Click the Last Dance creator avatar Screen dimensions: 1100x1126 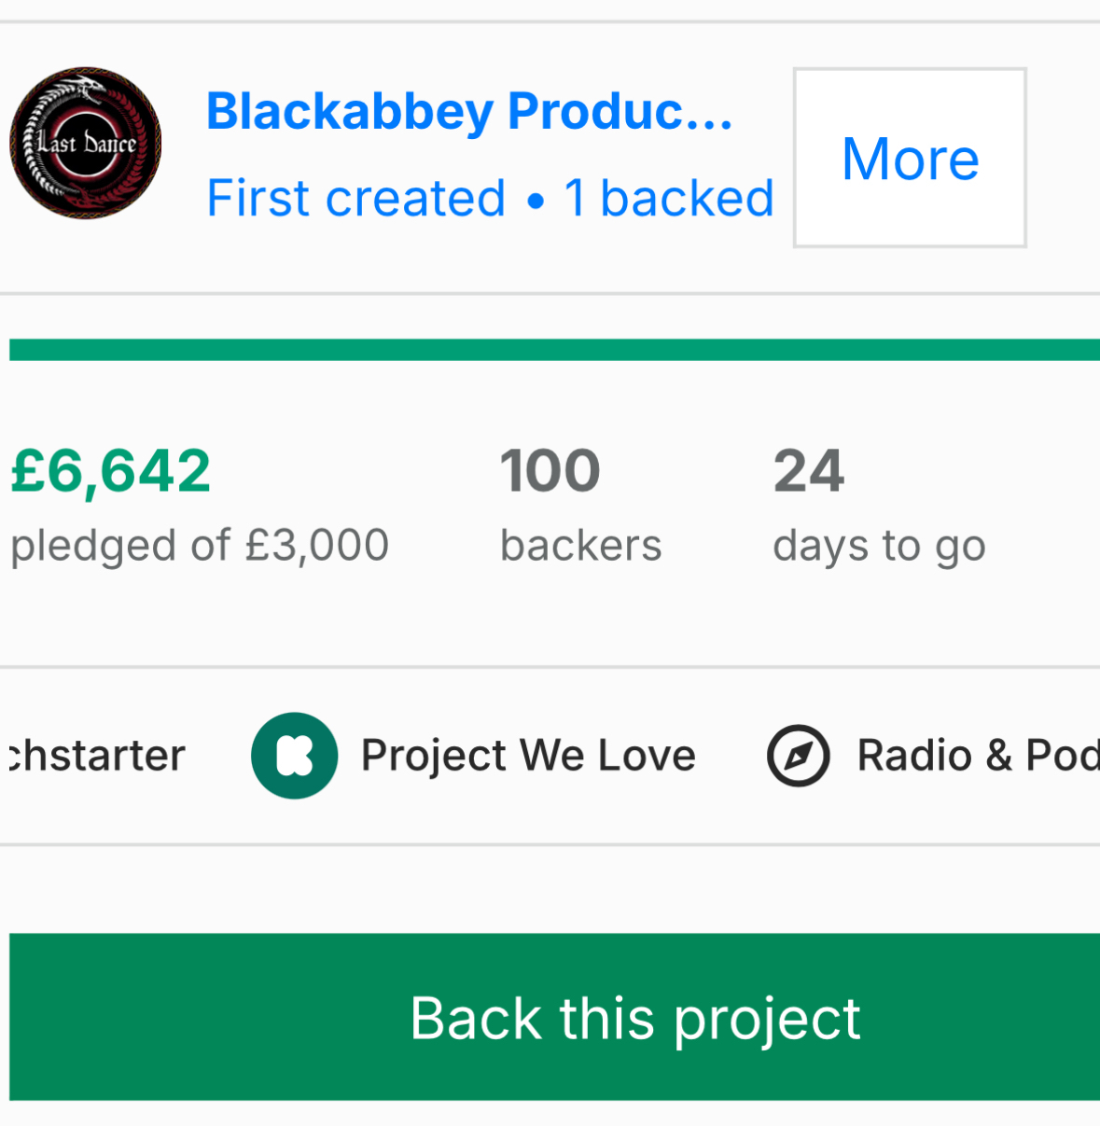[86, 143]
